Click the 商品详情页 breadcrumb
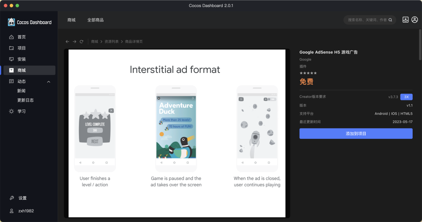Viewport: 422px width, 222px height. point(134,42)
